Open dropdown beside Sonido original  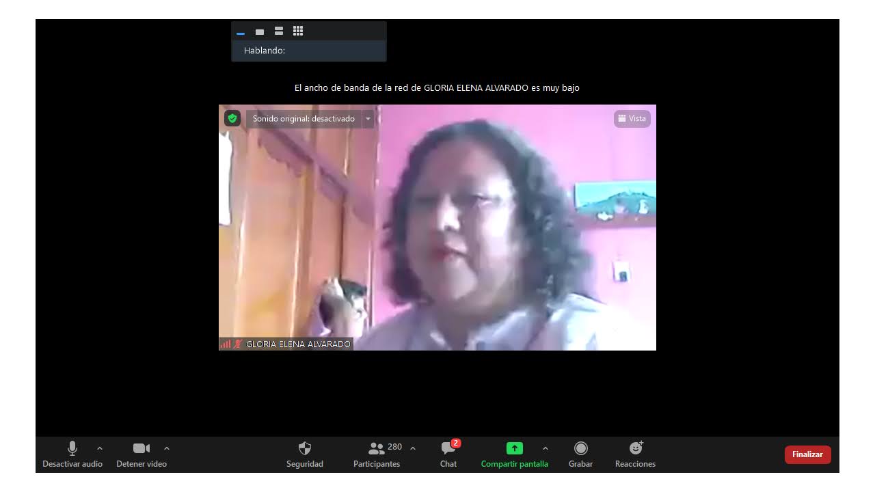click(368, 119)
